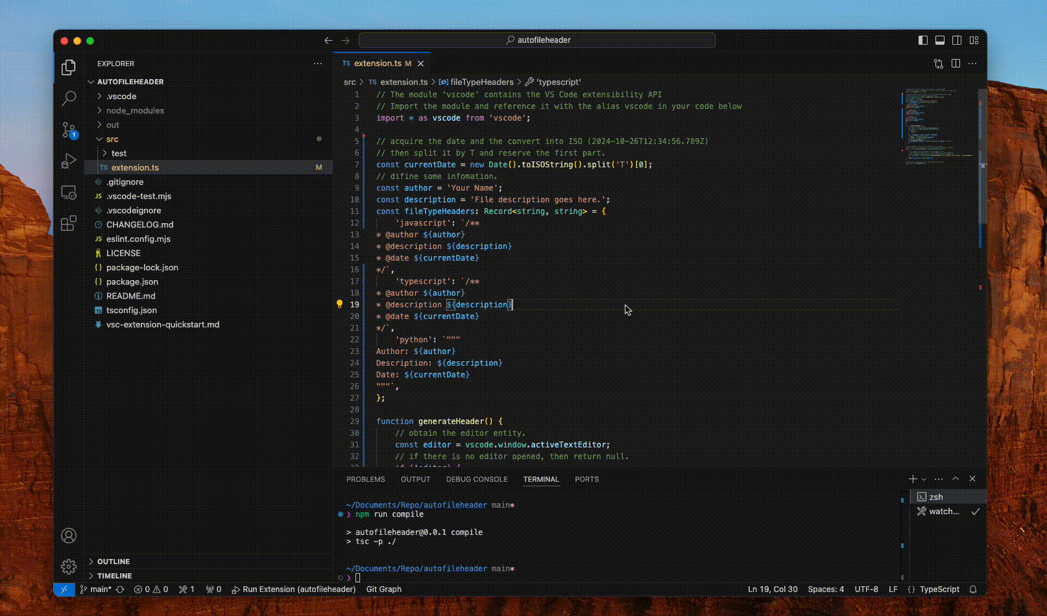
Task: Expand the node_modules folder
Action: [135, 110]
